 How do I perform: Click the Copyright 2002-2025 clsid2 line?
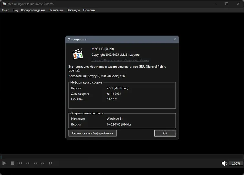(116, 55)
